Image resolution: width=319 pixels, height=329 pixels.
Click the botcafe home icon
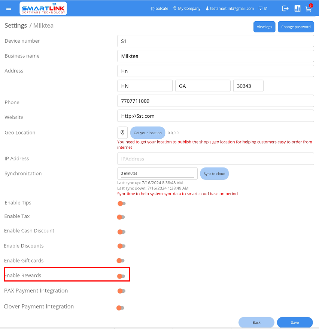[x=152, y=8]
